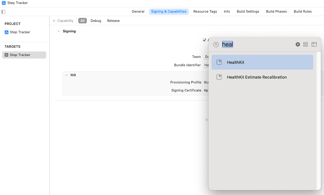Click the capability search field with 'heal'

257,44
